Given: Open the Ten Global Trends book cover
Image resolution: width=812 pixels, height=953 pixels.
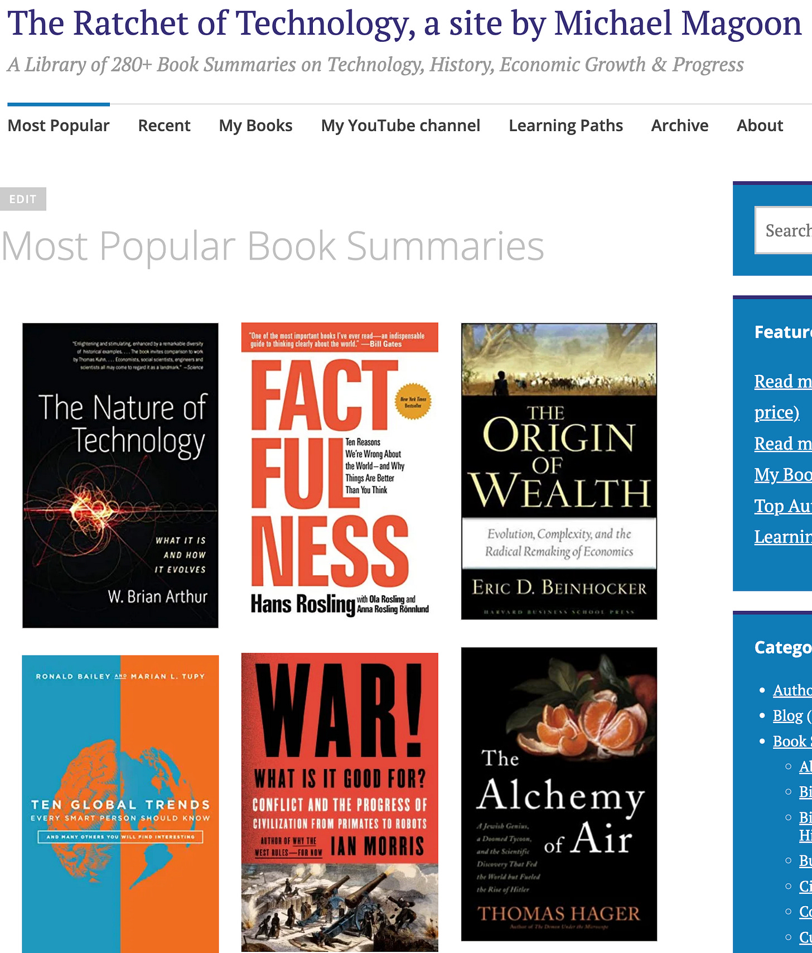Looking at the screenshot, I should [x=120, y=804].
